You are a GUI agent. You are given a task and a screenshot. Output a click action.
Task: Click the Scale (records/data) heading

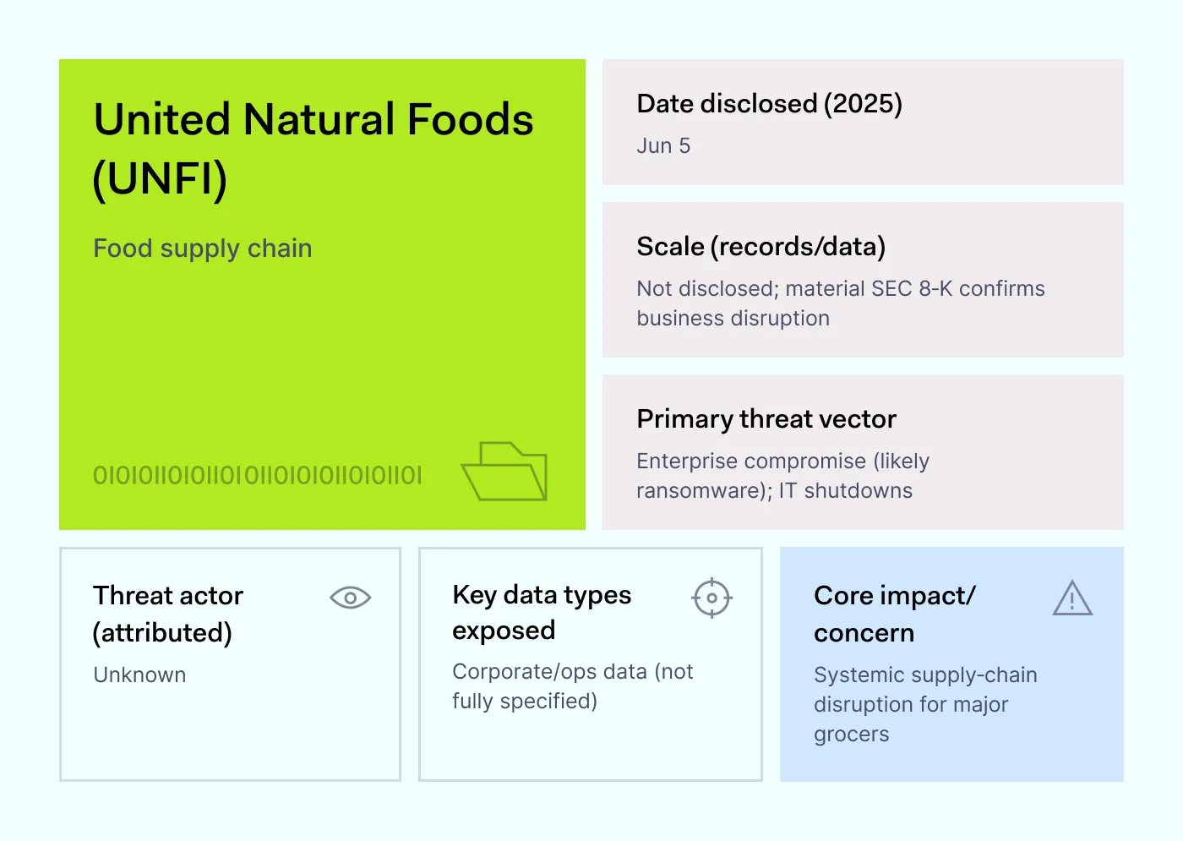coord(760,247)
